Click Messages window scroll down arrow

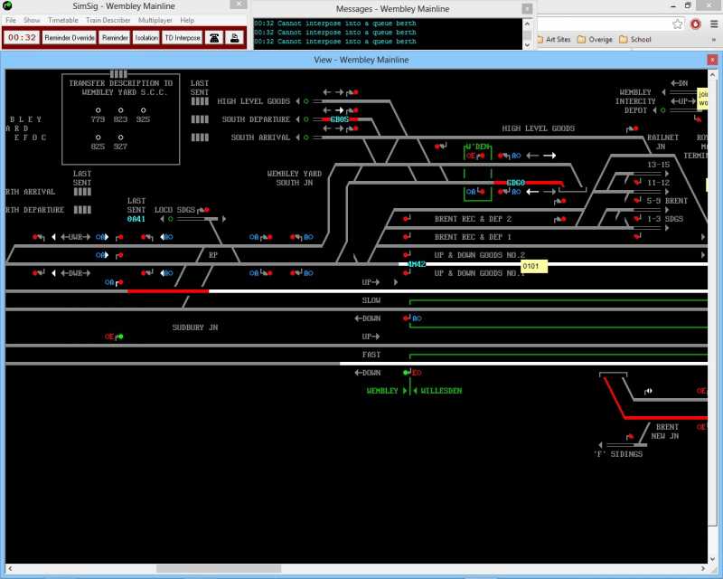(x=528, y=45)
